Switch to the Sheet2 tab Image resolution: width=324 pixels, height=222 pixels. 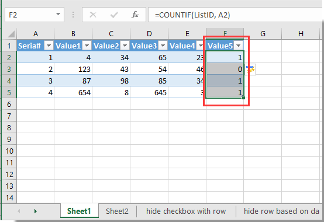tap(117, 211)
